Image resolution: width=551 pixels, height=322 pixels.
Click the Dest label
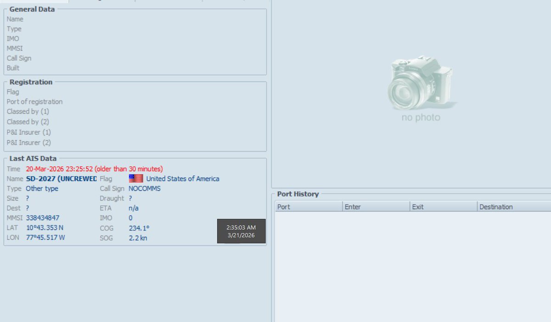13,208
